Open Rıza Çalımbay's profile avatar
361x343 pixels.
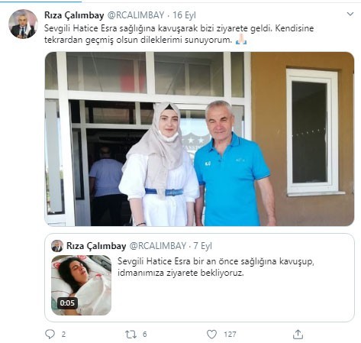23,24
